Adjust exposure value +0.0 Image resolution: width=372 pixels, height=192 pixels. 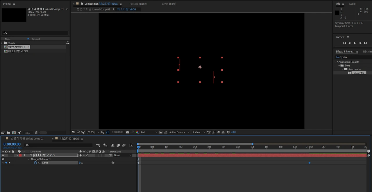pyautogui.click(x=233, y=132)
